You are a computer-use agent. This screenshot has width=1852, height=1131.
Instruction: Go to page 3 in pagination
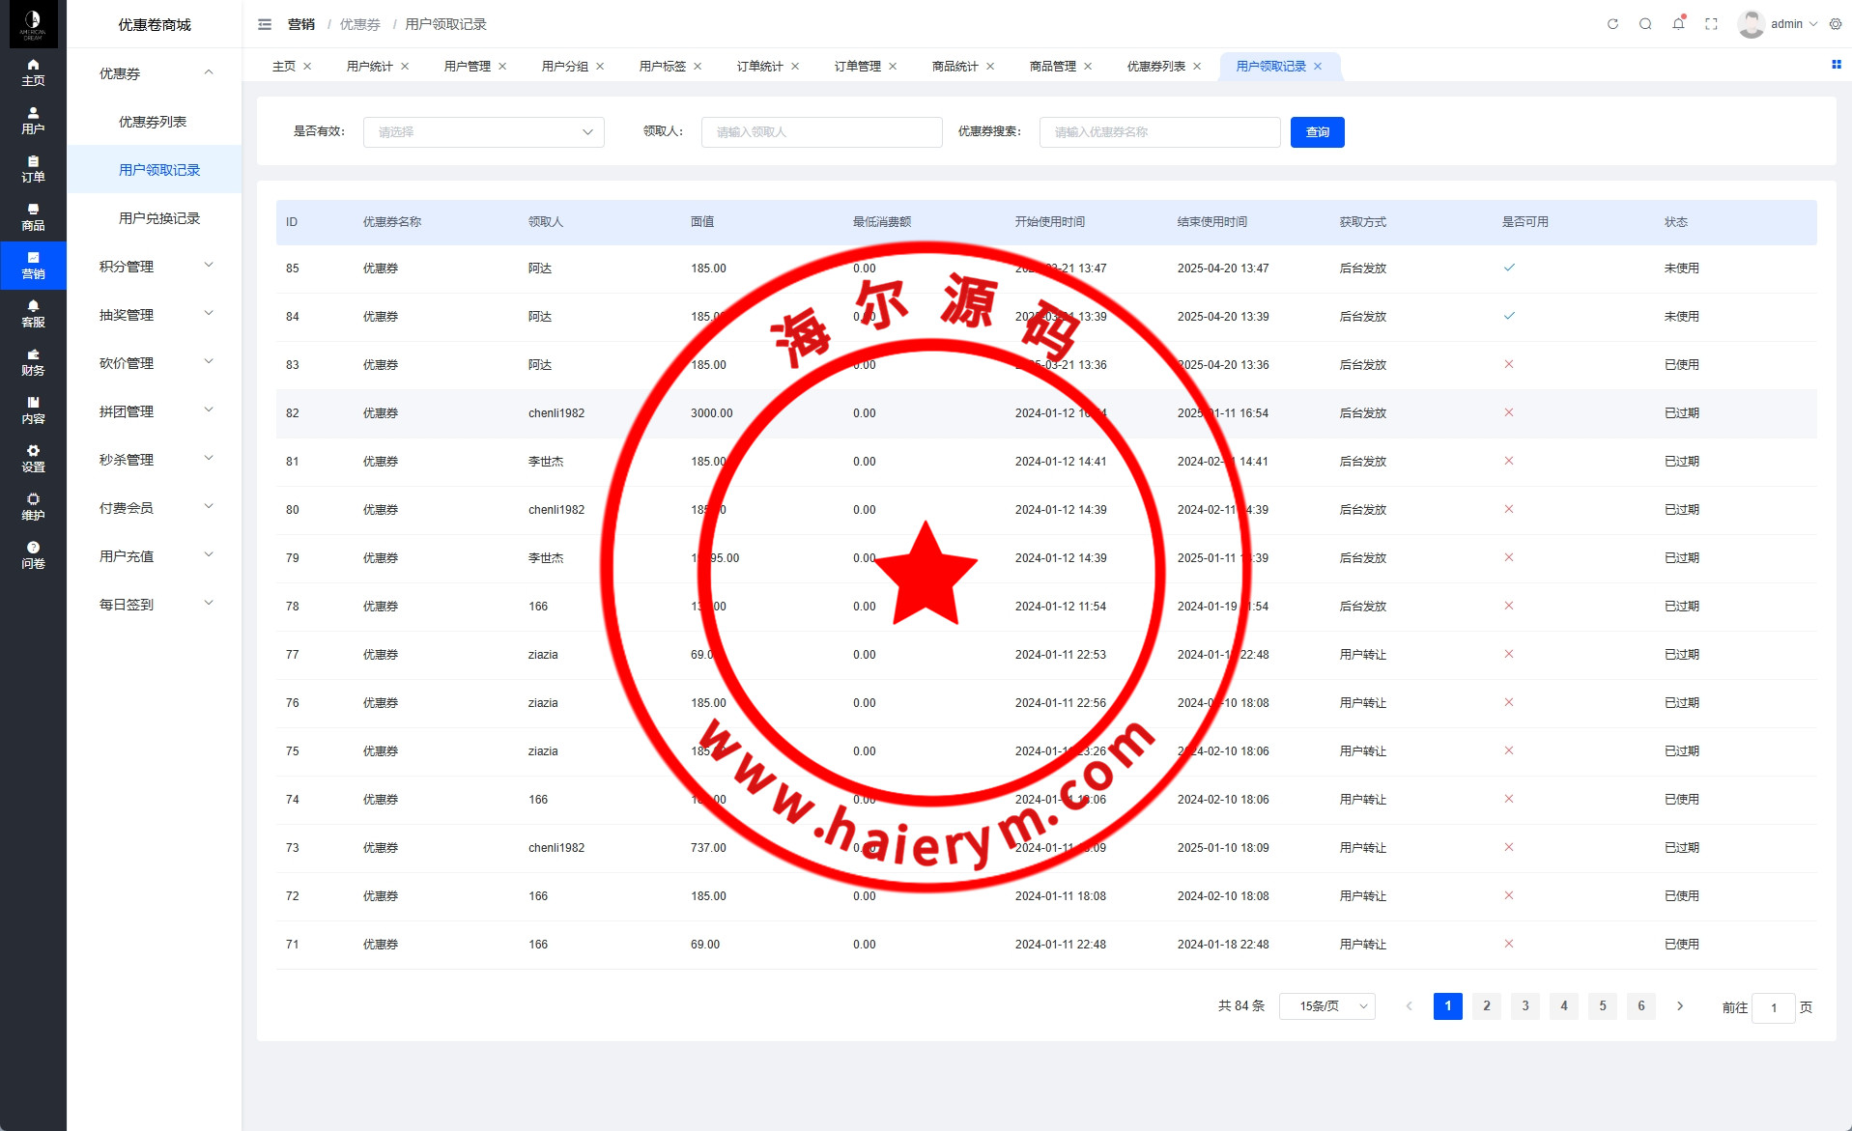1524,1006
